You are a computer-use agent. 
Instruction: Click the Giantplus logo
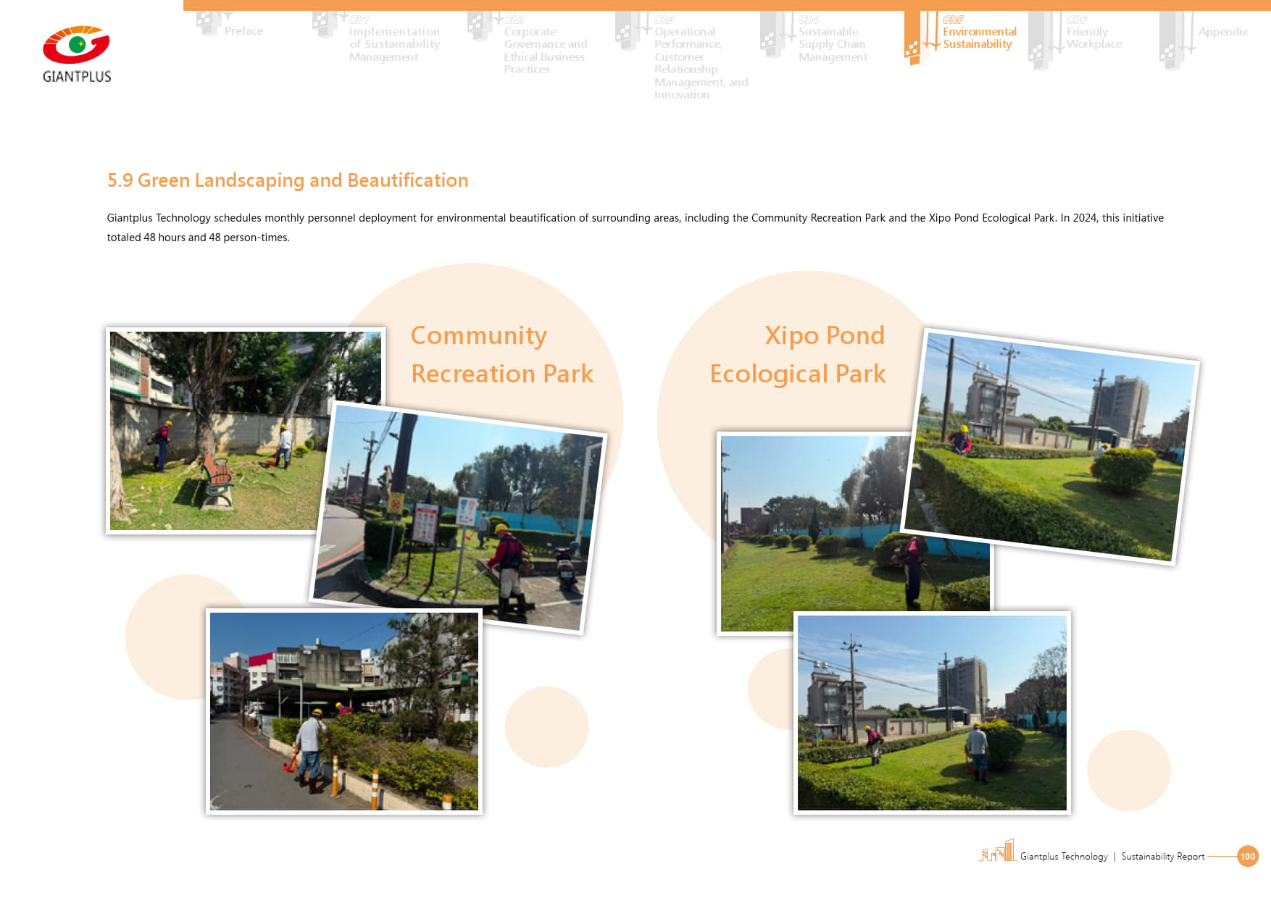coord(77,54)
